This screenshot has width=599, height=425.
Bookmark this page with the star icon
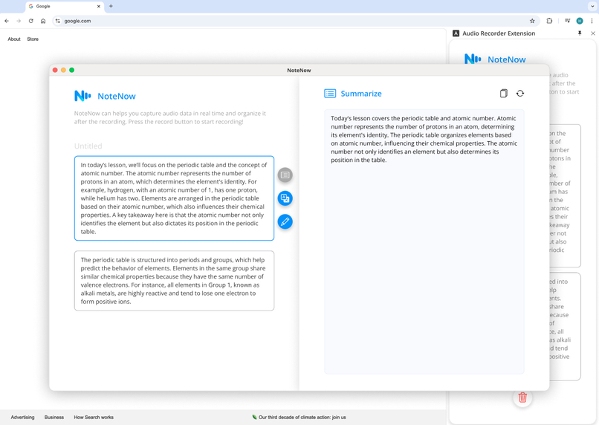pos(532,21)
